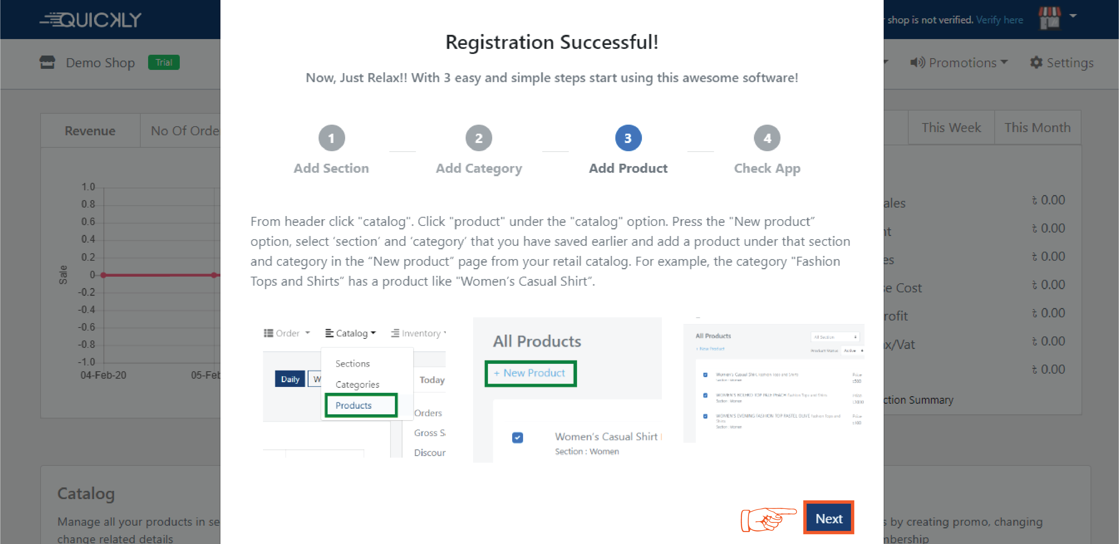Click the shop avatar icon in header
Screen dimensions: 1119x544
click(1049, 18)
